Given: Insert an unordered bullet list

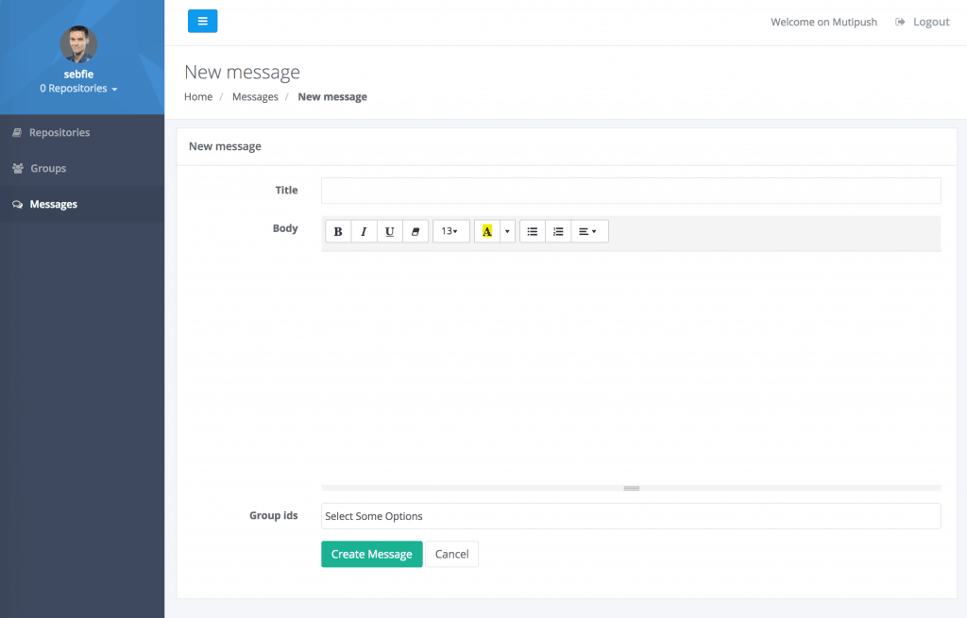Looking at the screenshot, I should (533, 232).
